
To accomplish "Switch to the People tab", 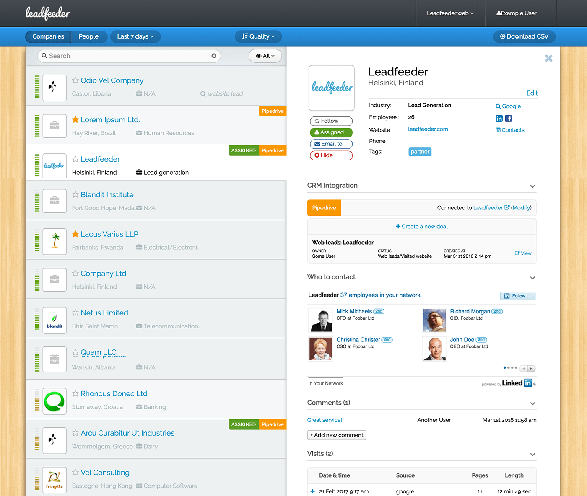I will point(88,36).
